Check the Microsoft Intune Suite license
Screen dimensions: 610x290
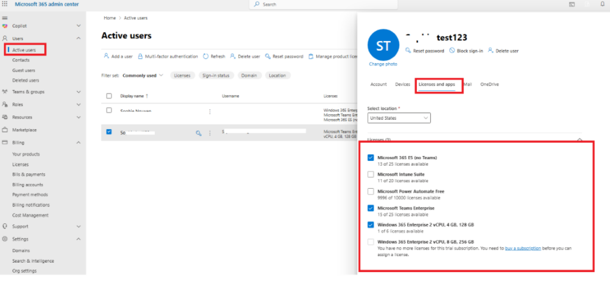point(371,174)
